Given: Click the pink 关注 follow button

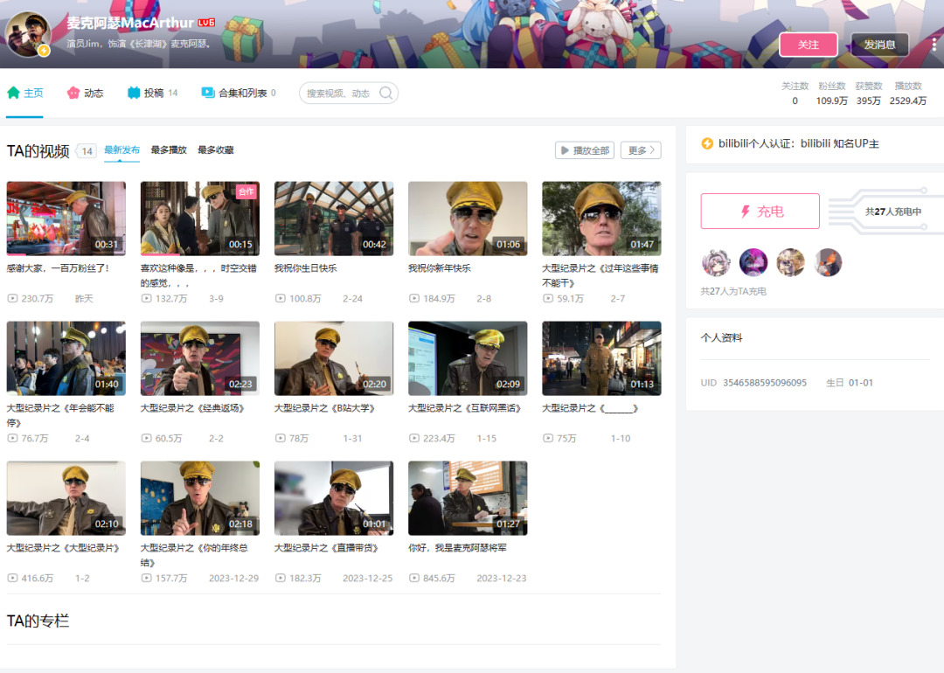Looking at the screenshot, I should point(809,45).
